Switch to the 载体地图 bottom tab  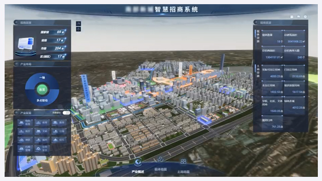pyautogui.click(x=161, y=164)
